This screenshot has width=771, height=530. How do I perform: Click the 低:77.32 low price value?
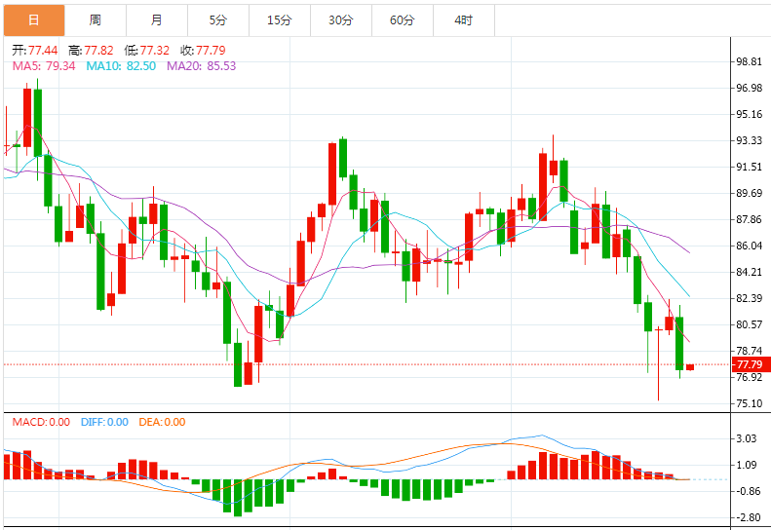[x=146, y=50]
